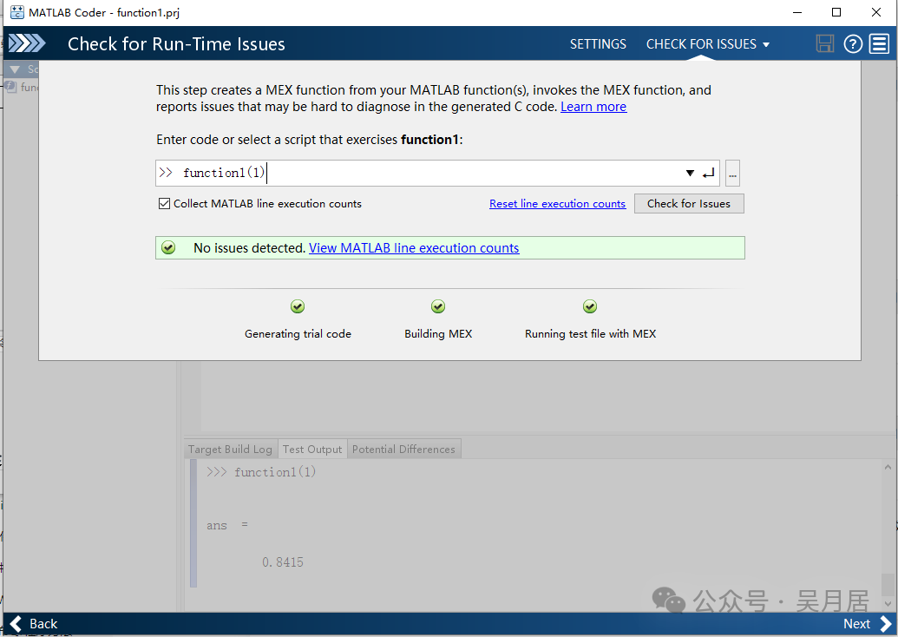Toggle Collect MATLAB line execution counts checkbox
898x637 pixels.
point(164,203)
